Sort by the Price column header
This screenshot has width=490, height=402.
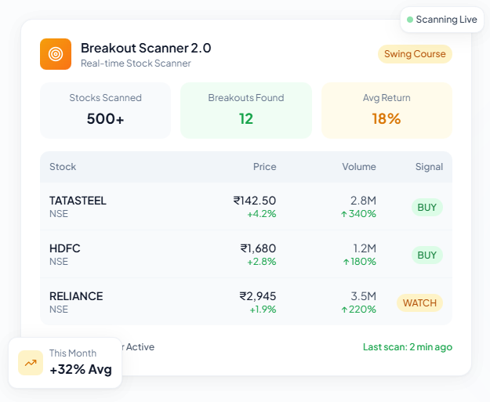click(264, 167)
